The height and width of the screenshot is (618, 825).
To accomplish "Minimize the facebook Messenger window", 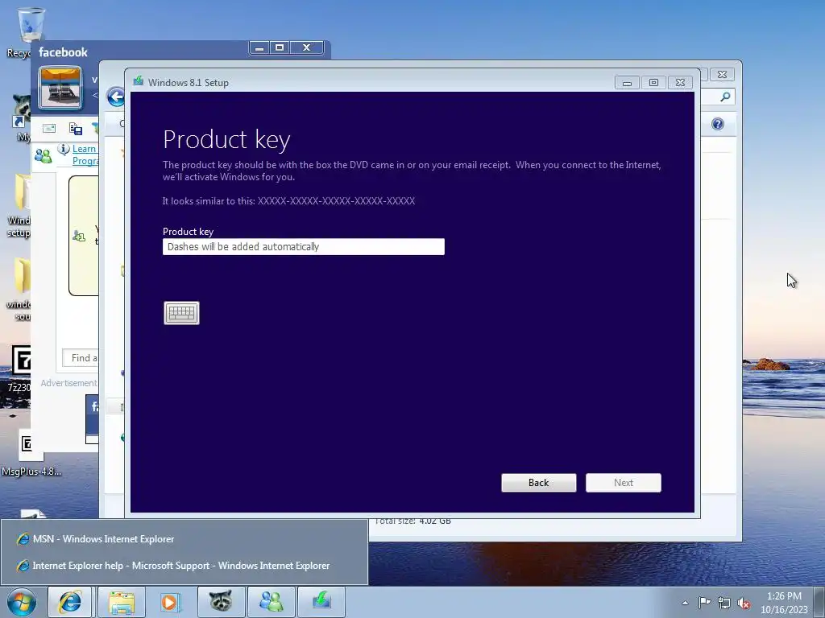I will [259, 47].
